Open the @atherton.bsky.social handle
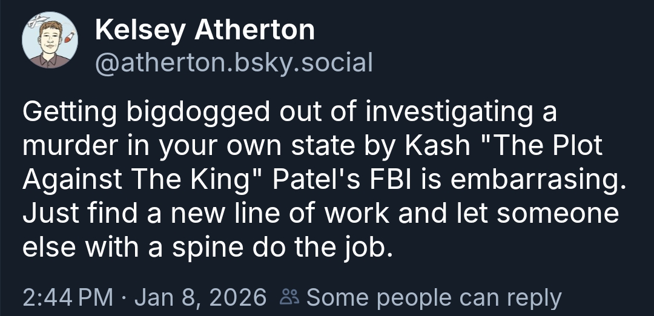The image size is (654, 316). point(234,62)
